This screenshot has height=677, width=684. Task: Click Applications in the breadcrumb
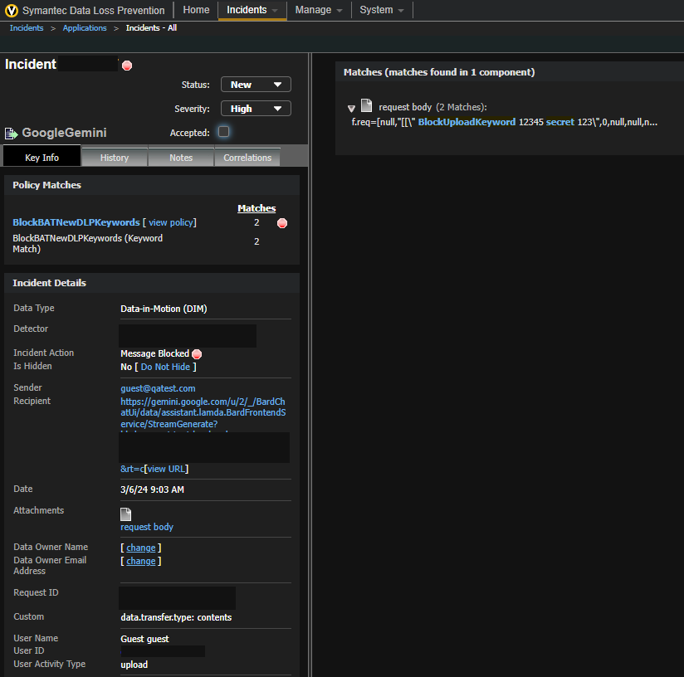85,28
